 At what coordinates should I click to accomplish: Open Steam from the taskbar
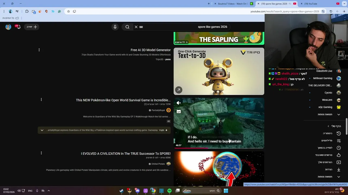(121, 191)
